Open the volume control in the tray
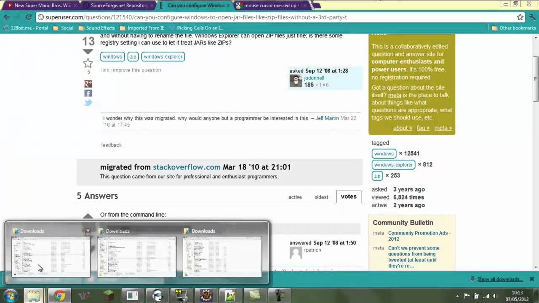Screen dimensions: 539x303 point(496,295)
